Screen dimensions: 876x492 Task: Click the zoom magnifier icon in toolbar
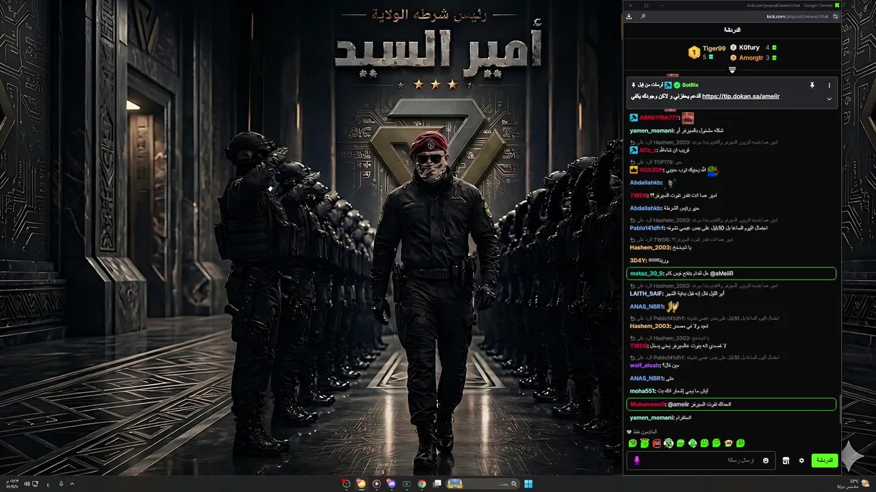tap(643, 16)
